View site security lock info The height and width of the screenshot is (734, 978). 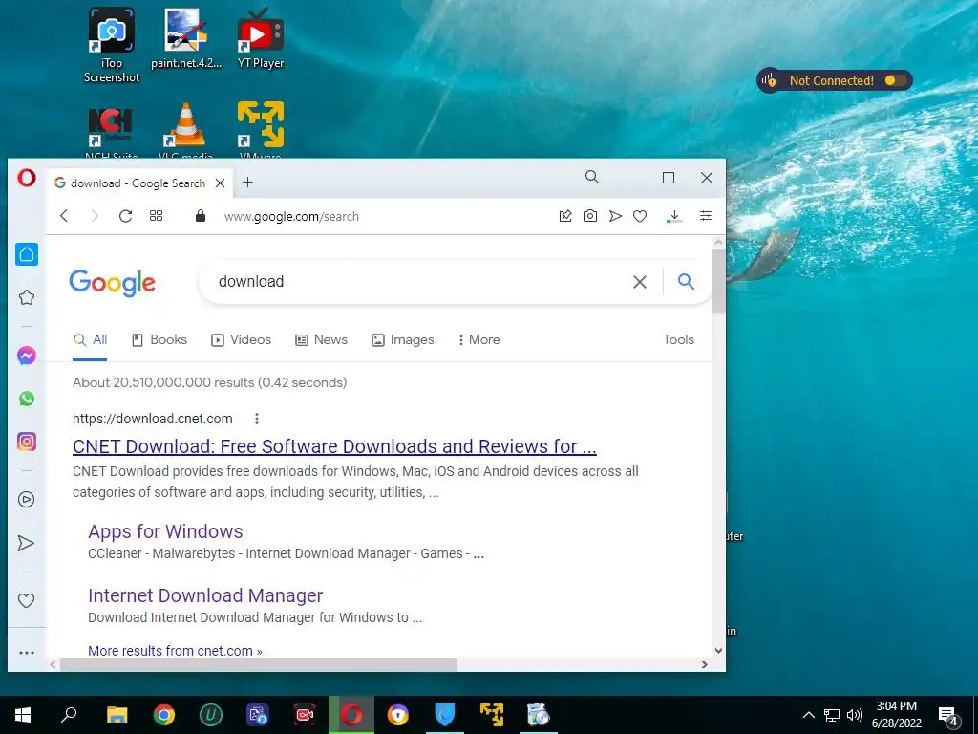201,216
